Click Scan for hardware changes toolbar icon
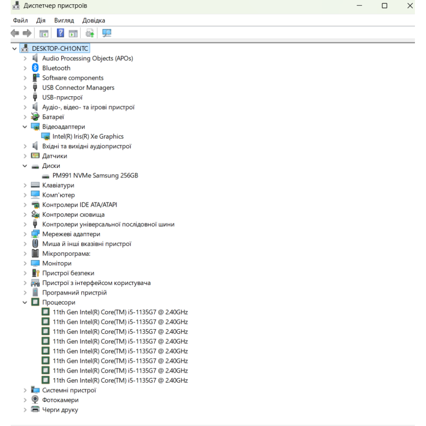This screenshot has width=426, height=426. [106, 33]
